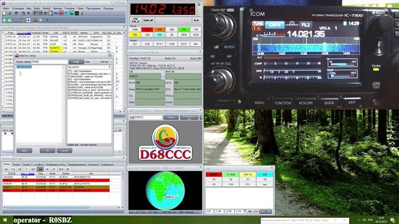
Task: Toggle the 18 MHz band filter in cluster
Action: 47,169
